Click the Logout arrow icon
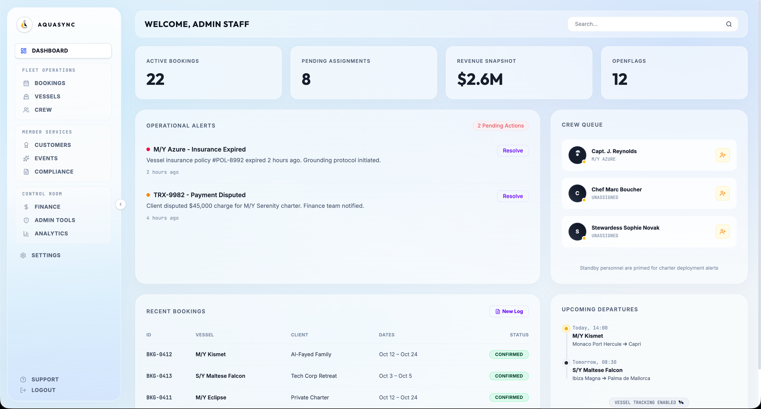 tap(23, 390)
